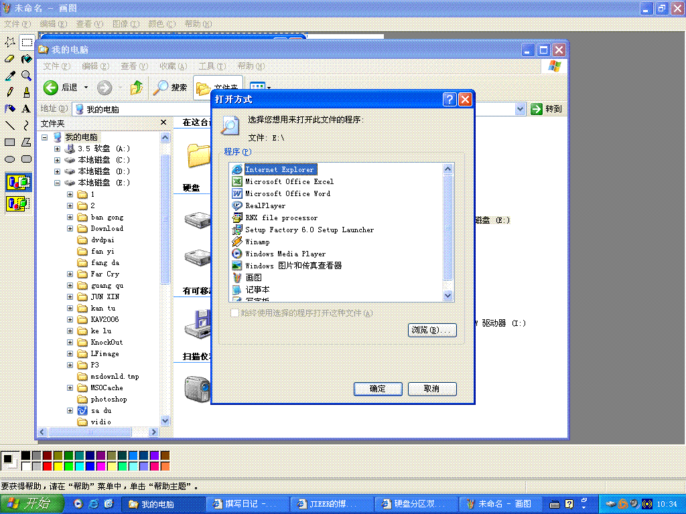686x514 pixels.
Task: Click the Back arrow icon in Explorer toolbar
Action: (x=51, y=88)
